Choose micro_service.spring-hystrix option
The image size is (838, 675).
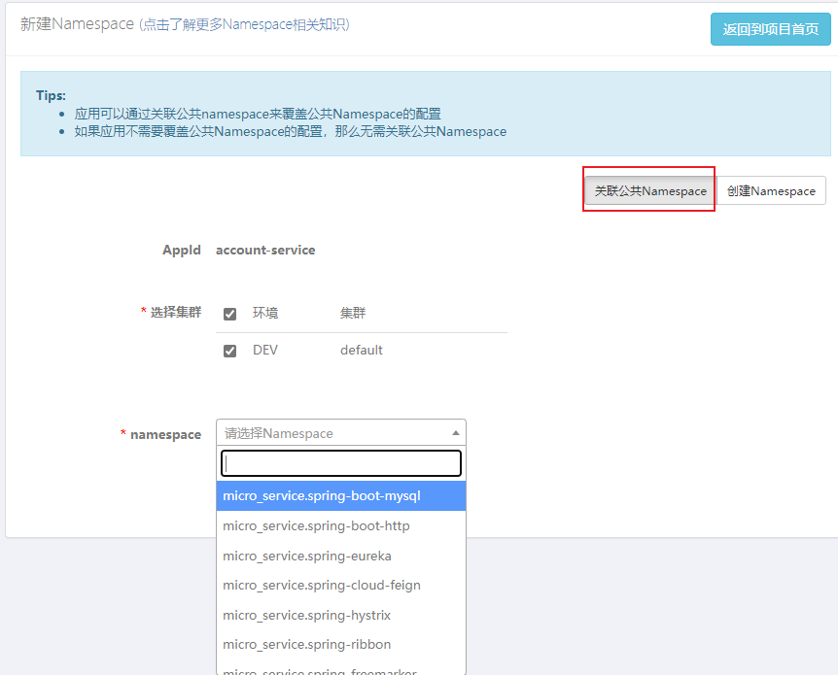(x=341, y=615)
